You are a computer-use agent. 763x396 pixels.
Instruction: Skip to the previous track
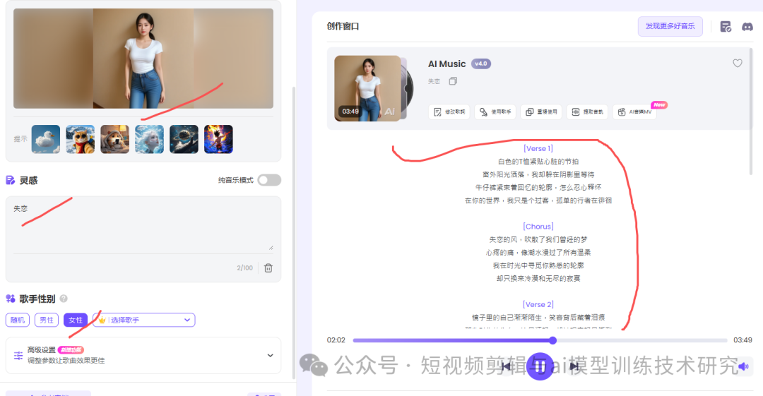506,366
